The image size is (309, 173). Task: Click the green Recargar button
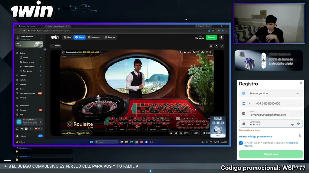(x=212, y=37)
